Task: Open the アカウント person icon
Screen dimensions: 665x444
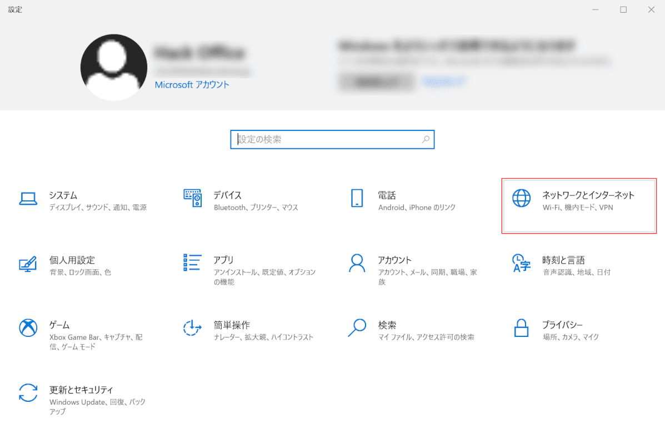Action: point(357,263)
